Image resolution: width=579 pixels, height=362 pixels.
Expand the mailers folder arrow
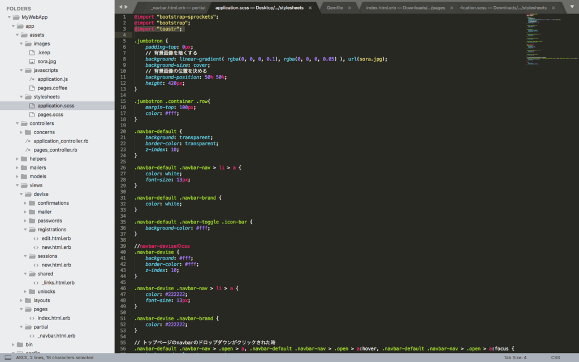point(18,167)
